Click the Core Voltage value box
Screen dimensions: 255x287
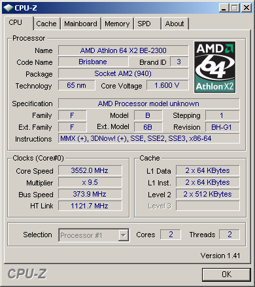coord(167,85)
